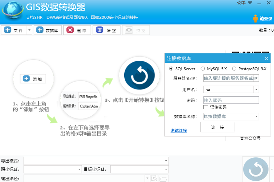Click the 文件 add file button
The width and height of the screenshot is (274, 182).
point(14,30)
